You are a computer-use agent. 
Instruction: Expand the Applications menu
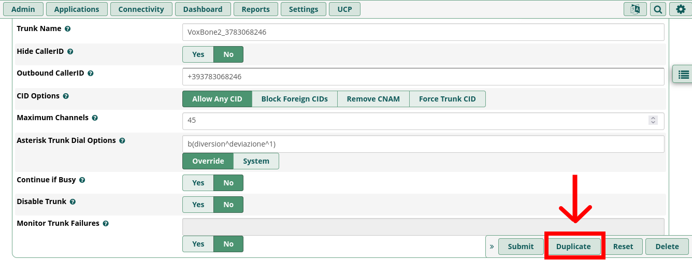pyautogui.click(x=77, y=9)
